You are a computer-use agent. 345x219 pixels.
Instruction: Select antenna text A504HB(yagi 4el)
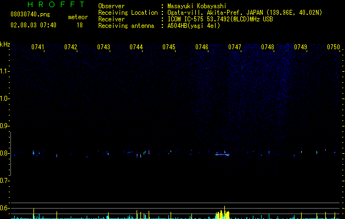[x=194, y=26]
